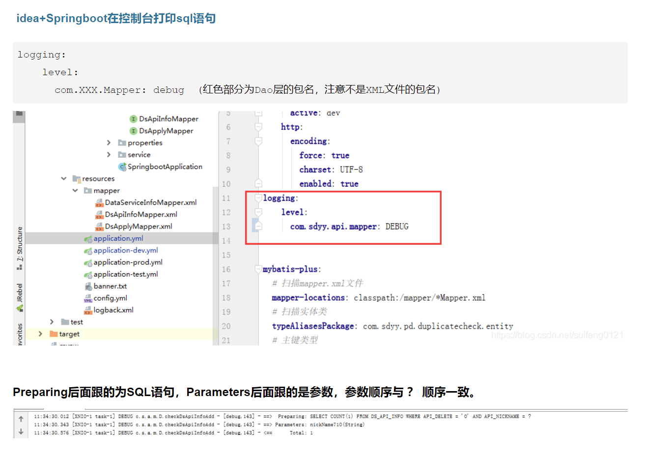The width and height of the screenshot is (645, 455).
Task: Open the JRebel tool window tab
Action: point(20,297)
